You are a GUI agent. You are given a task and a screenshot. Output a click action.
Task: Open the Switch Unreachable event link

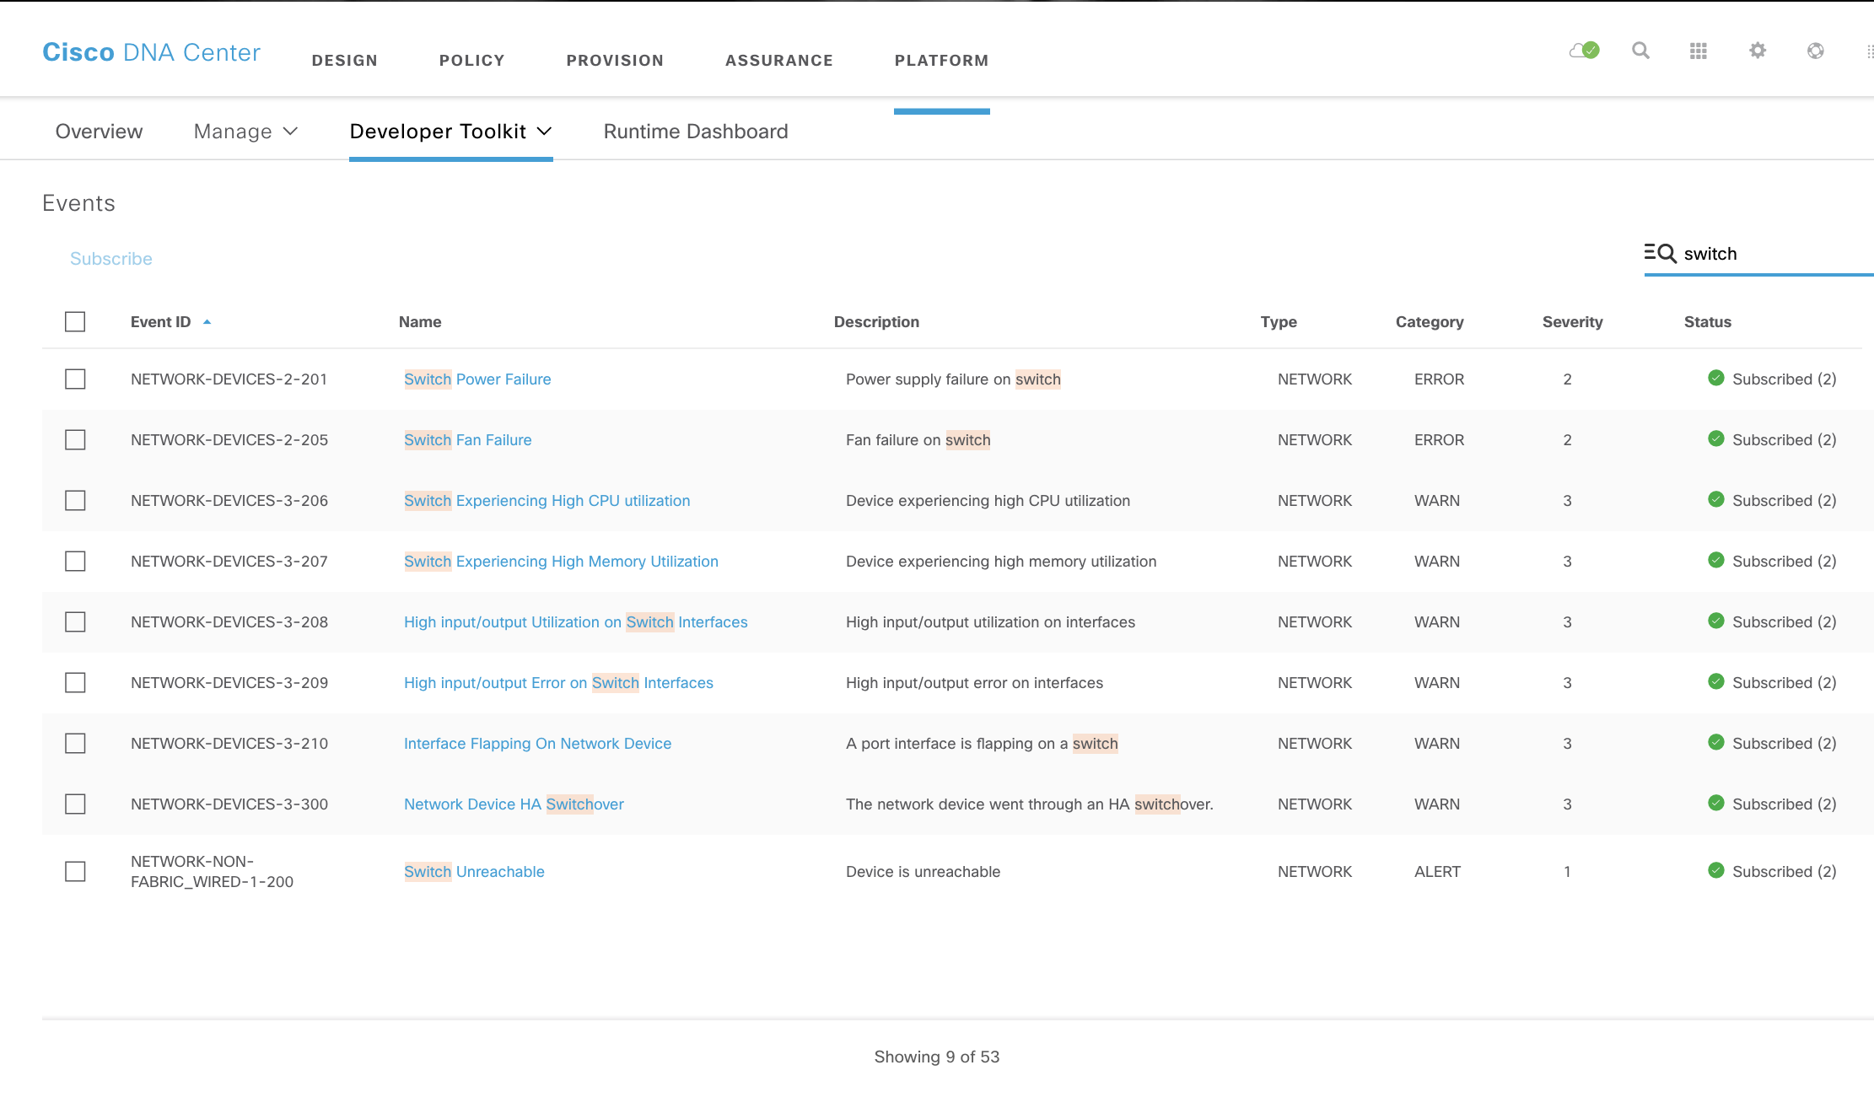click(x=474, y=871)
